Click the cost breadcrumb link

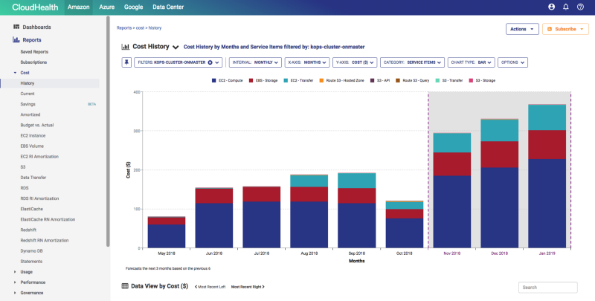(140, 28)
